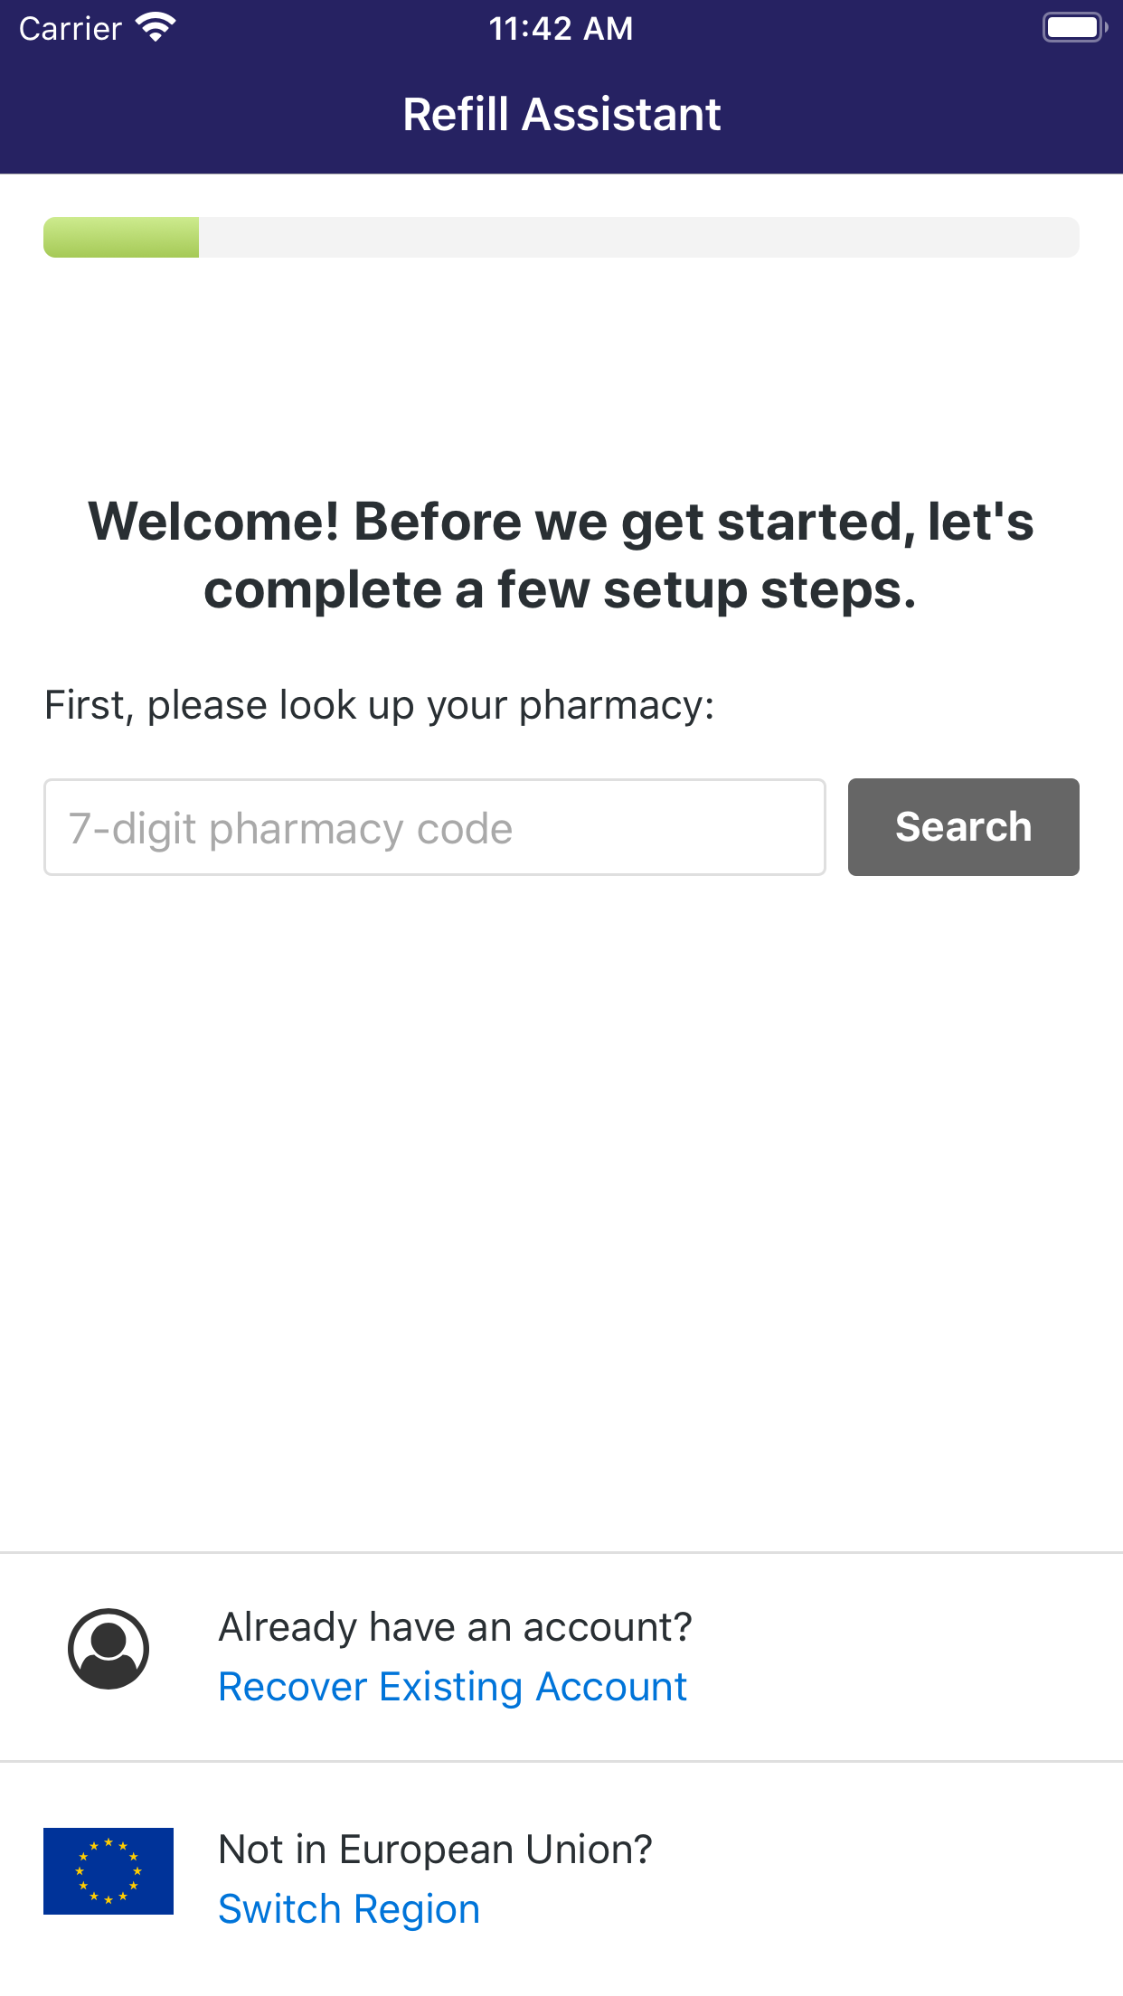The width and height of the screenshot is (1123, 1996).
Task: Tap the user account profile icon
Action: 109,1648
